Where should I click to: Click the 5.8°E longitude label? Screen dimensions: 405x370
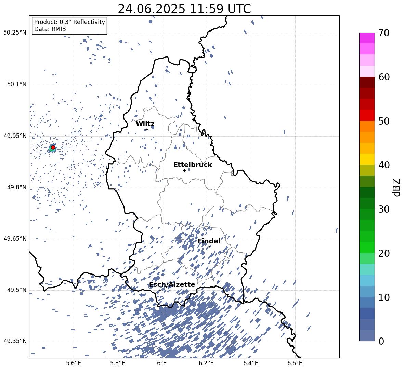pyautogui.click(x=118, y=363)
